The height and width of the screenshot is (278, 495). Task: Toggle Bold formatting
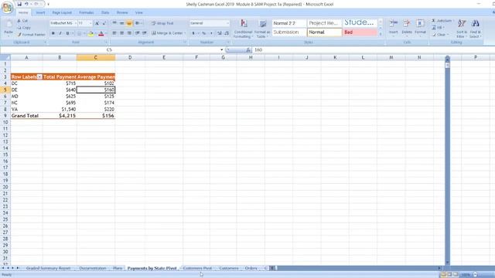[x=53, y=33]
